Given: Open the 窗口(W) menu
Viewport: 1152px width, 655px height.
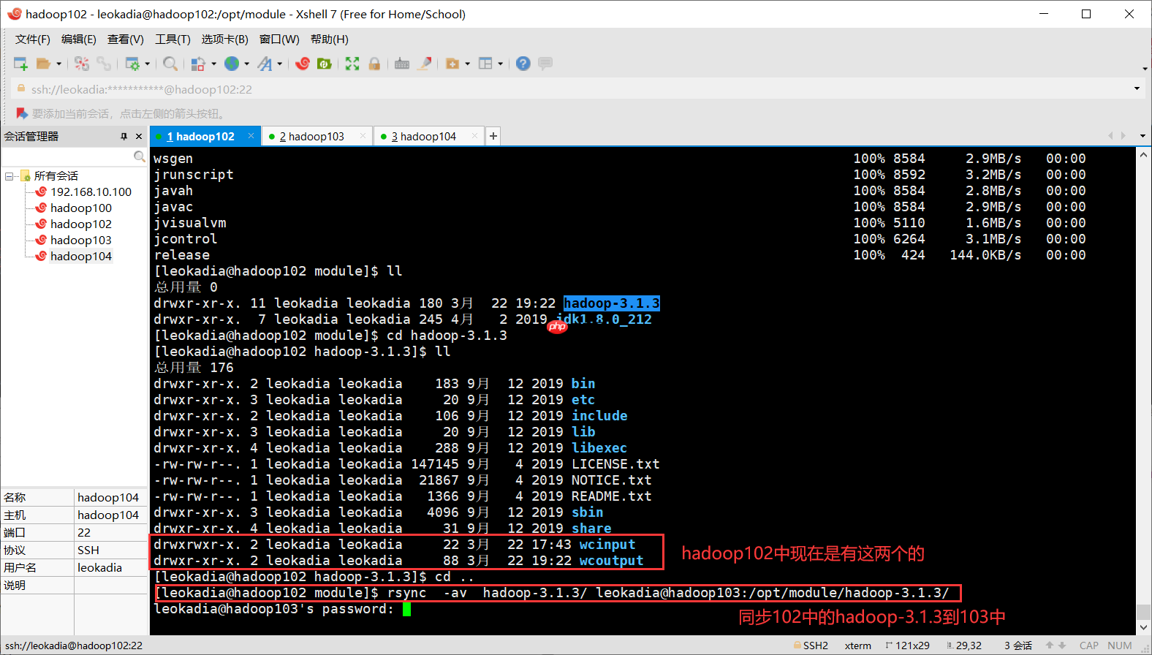Looking at the screenshot, I should [279, 39].
